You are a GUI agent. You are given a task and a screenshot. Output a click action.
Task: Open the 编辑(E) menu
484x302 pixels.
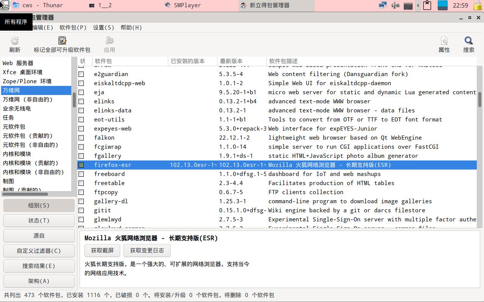tap(42, 27)
